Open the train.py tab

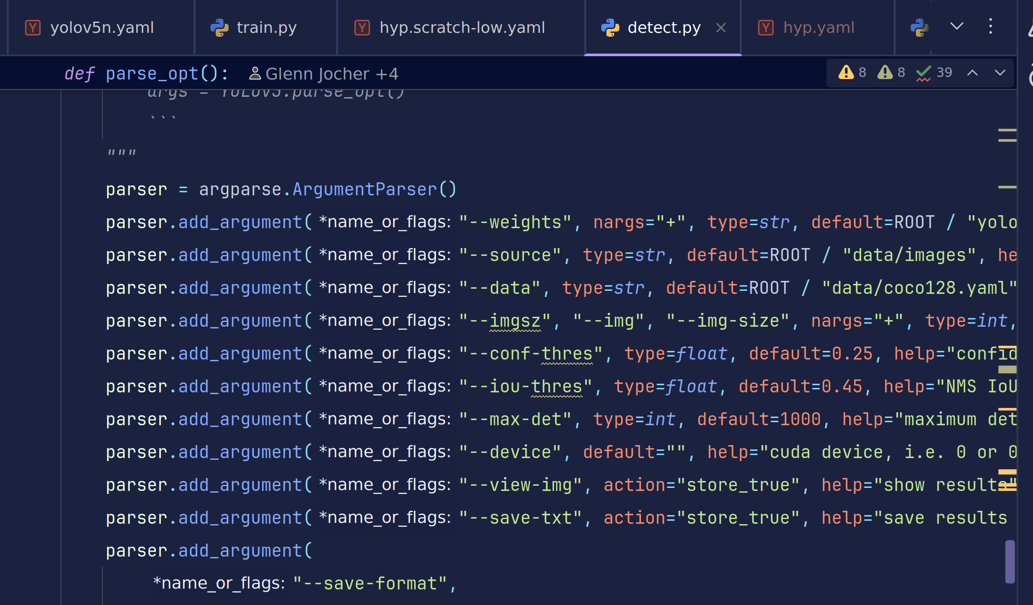pyautogui.click(x=266, y=28)
